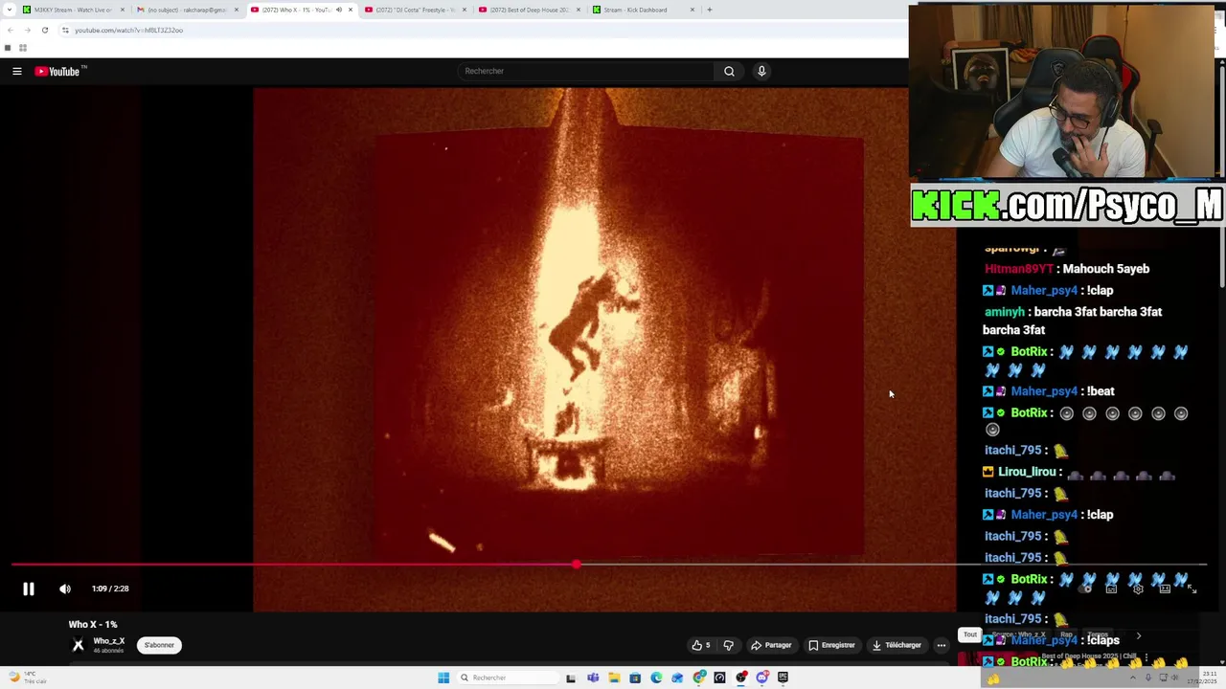Open the weather widget on taskbar
Viewport: 1226px width, 689px height.
tap(27, 678)
